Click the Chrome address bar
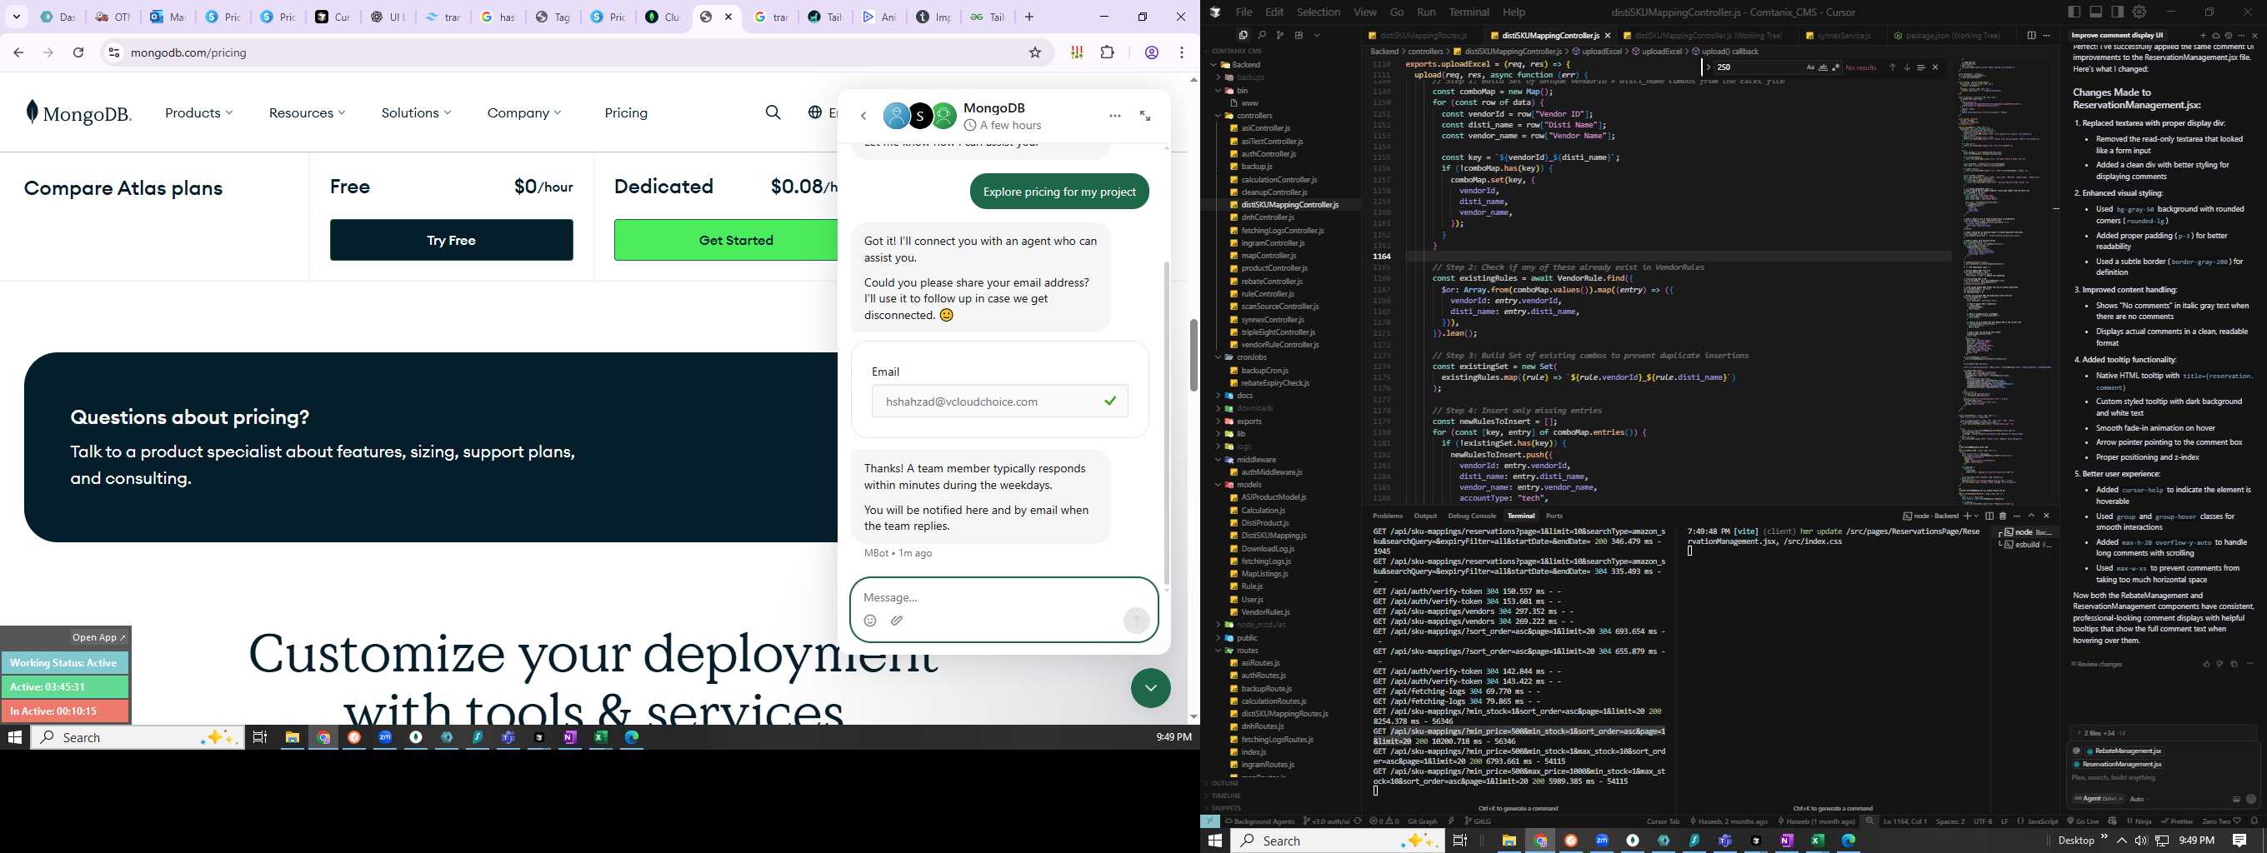This screenshot has height=853, width=2267. click(572, 52)
